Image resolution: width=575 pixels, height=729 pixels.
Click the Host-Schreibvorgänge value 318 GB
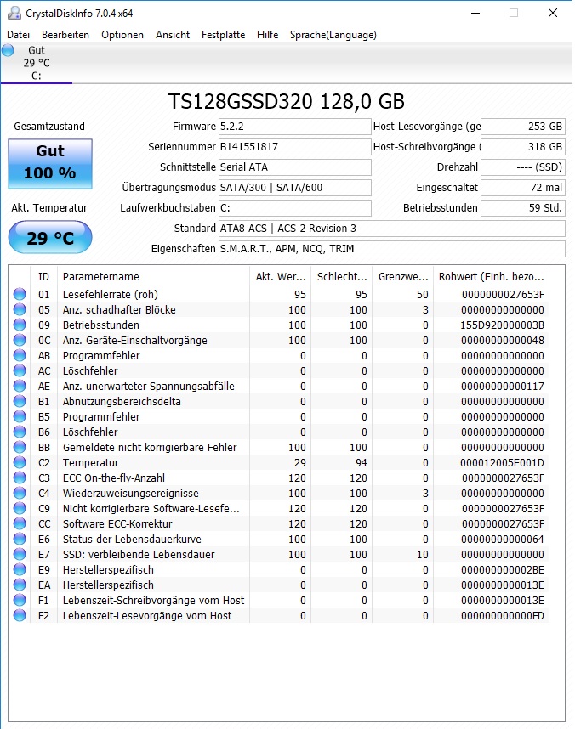523,147
